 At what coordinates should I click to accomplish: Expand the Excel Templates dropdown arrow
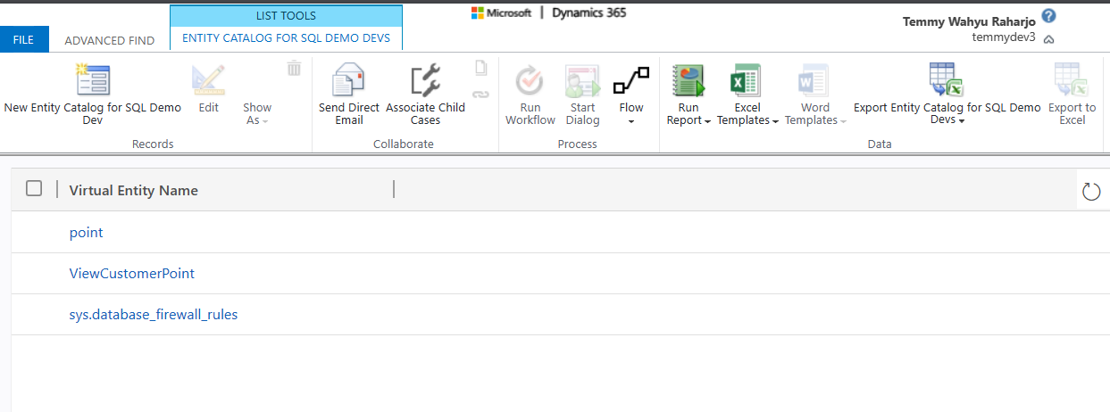775,121
